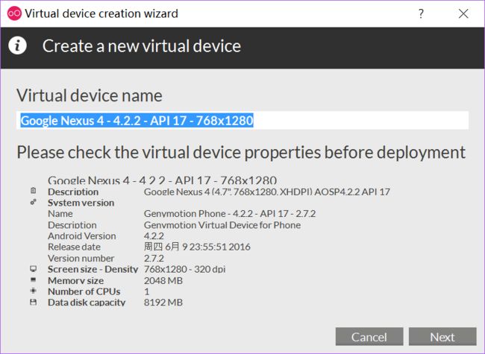Click the Virtual device name input field
The image size is (485, 354).
pos(242,121)
